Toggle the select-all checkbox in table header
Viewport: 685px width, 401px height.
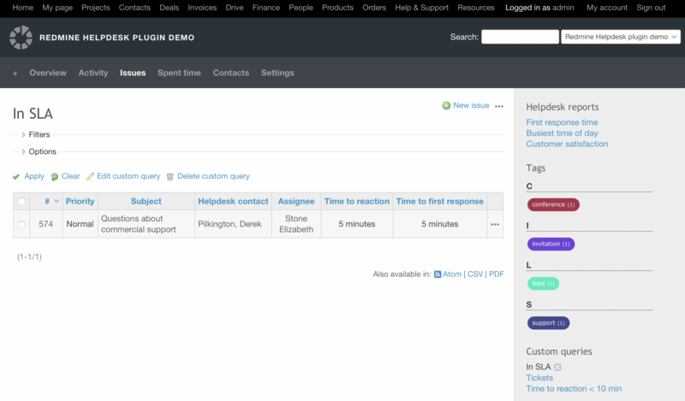[21, 202]
